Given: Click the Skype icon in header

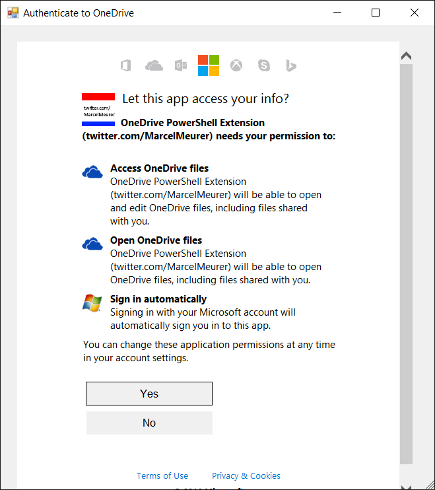Looking at the screenshot, I should click(264, 65).
